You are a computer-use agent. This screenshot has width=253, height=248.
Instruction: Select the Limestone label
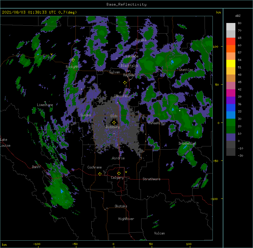pos(45,105)
